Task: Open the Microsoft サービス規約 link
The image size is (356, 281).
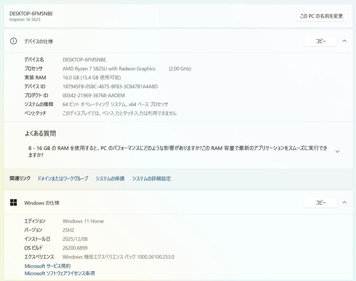Action: click(x=48, y=266)
